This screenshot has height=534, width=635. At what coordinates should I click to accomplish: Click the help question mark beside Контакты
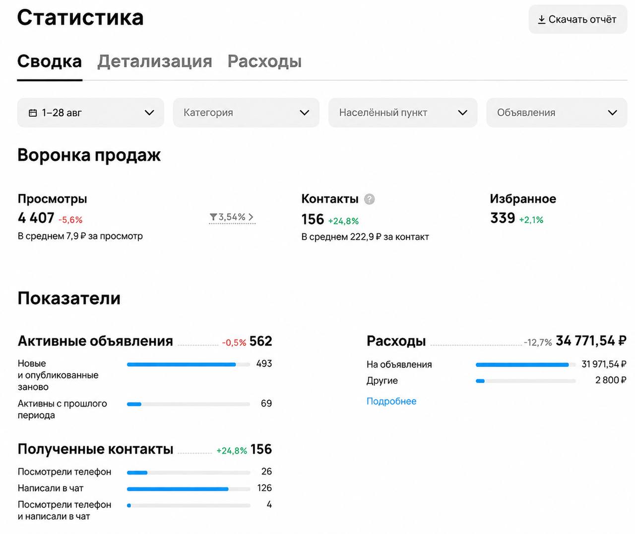(369, 199)
